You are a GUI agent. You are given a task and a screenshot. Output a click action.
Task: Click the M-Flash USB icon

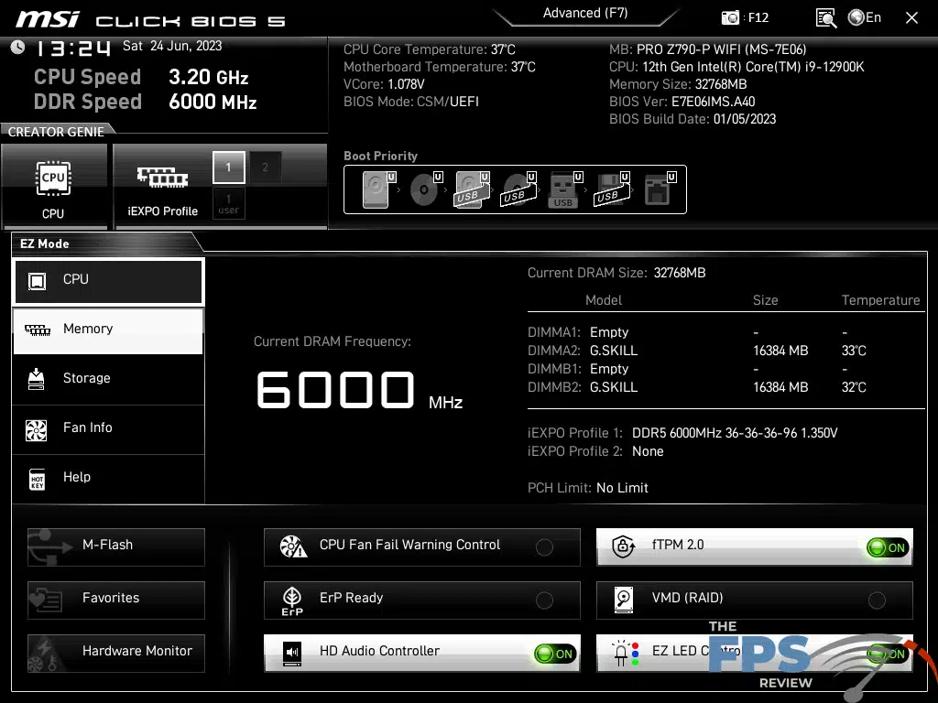(x=50, y=547)
